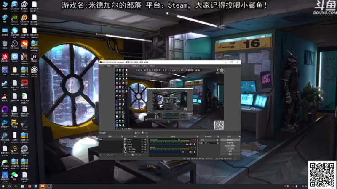Open the Scene Collection menu in OBS

pyautogui.click(x=136, y=66)
